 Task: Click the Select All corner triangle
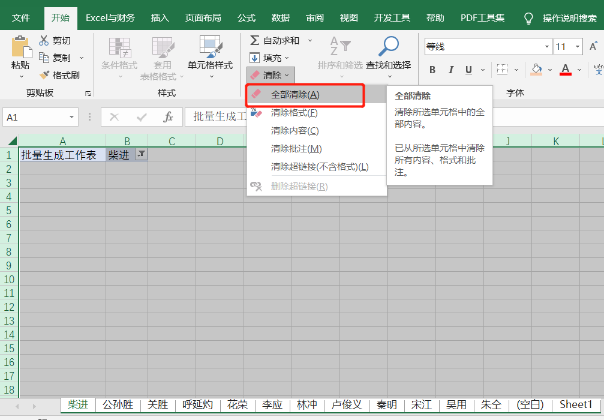point(12,140)
